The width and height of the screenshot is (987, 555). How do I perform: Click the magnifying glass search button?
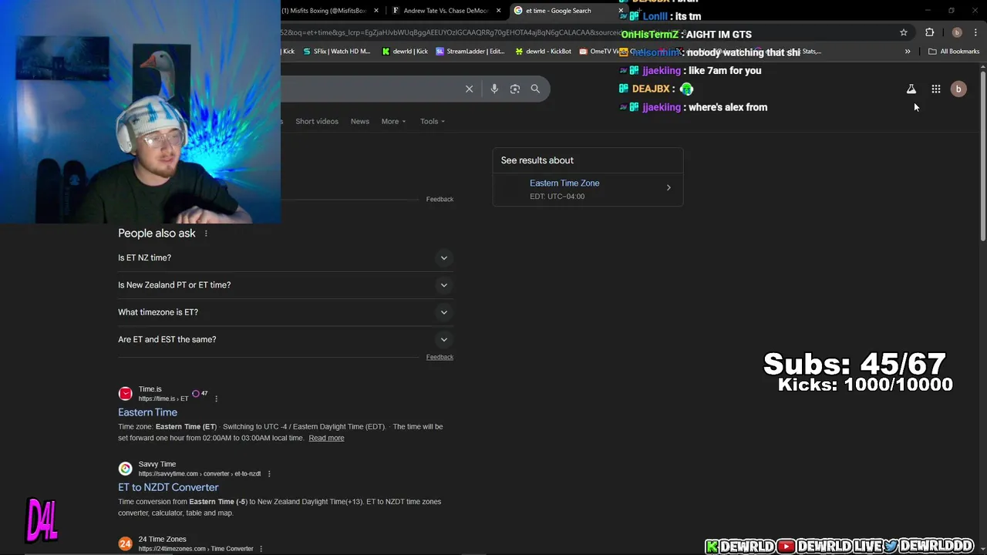click(x=535, y=89)
